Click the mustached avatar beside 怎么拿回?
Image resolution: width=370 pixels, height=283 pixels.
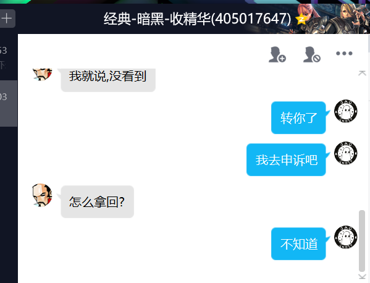pyautogui.click(x=42, y=195)
